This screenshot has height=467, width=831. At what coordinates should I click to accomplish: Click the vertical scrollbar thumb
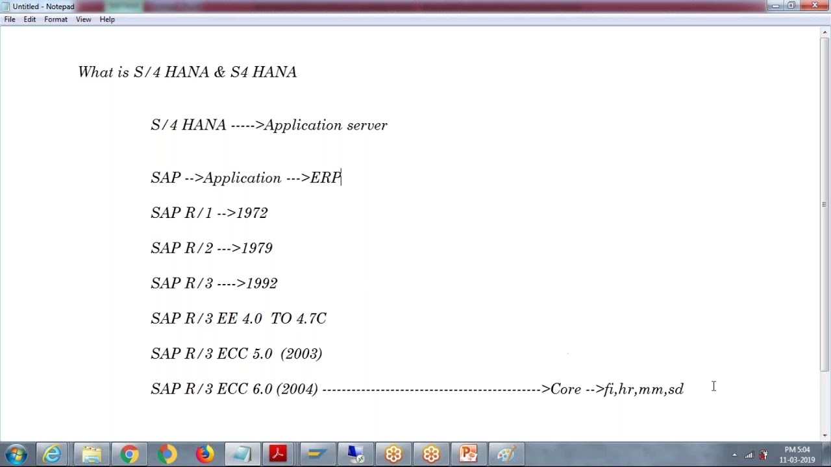point(825,204)
